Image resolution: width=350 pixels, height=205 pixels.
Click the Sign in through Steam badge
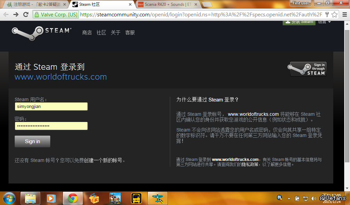click(x=308, y=69)
